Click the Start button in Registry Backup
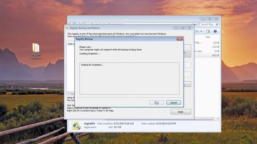Viewport: 257px width, 144px height. coord(157,102)
